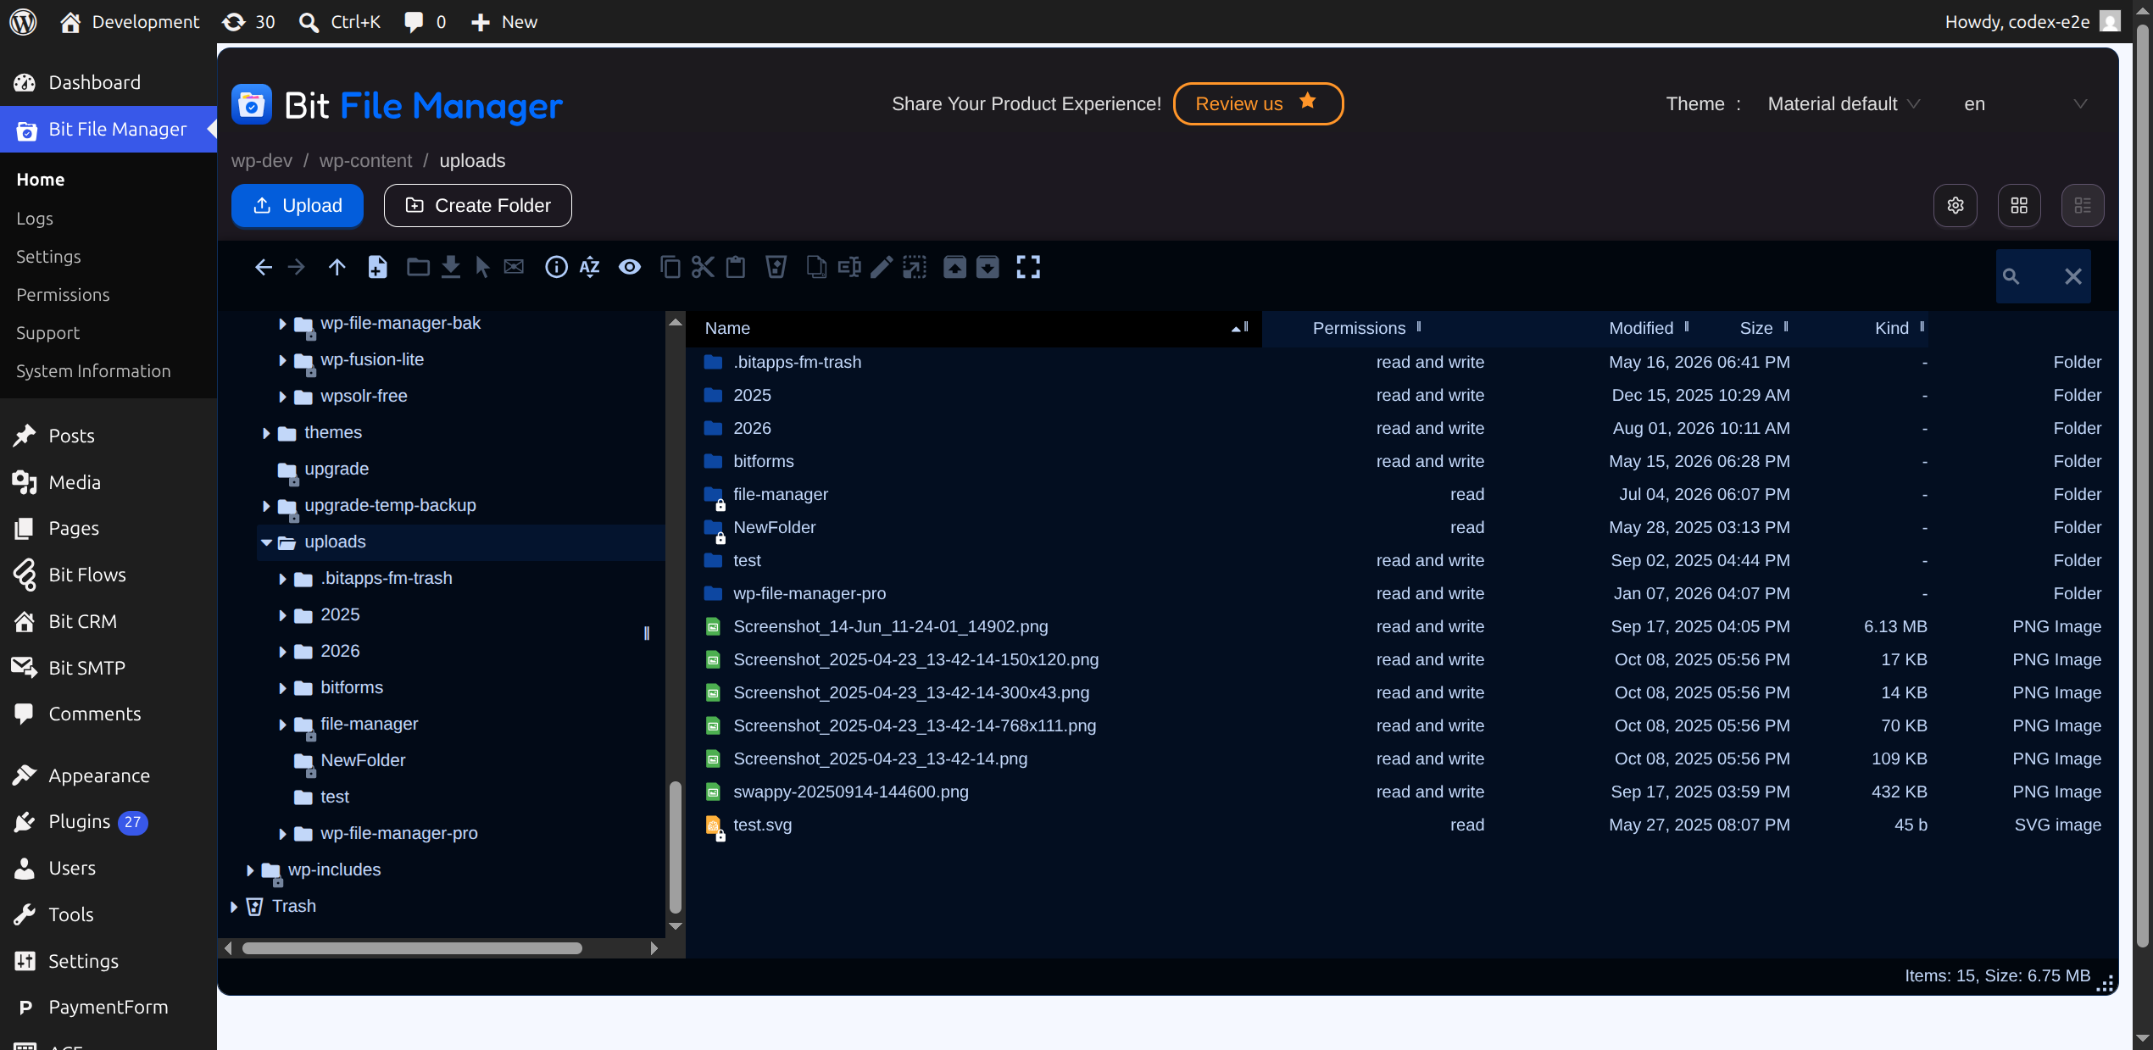Screen dimensions: 2153x1050
Task: Click the pencil edit toolbar icon
Action: (x=882, y=268)
